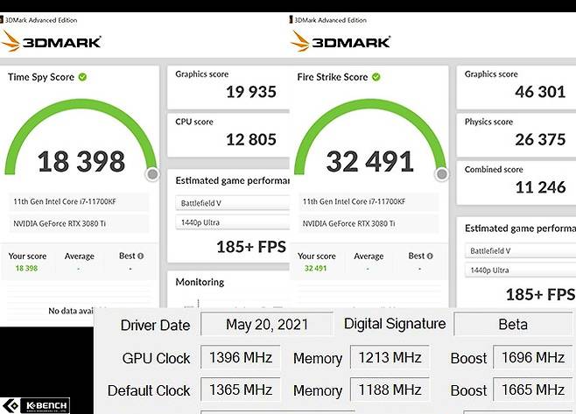The image size is (576, 414).
Task: Click the Best info icon in Time Spy panel
Action: coord(140,256)
